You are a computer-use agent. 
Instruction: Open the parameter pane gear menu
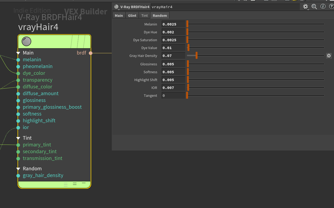click(306, 7)
